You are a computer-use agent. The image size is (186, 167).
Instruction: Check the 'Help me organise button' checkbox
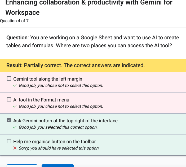pos(9,141)
